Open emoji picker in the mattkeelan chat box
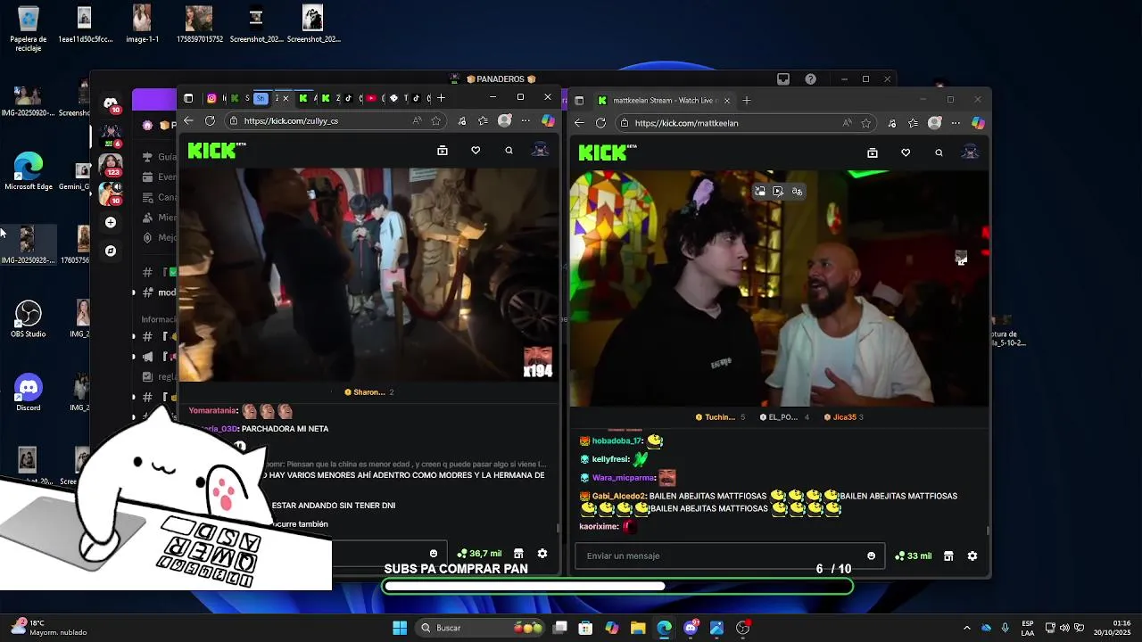The width and height of the screenshot is (1142, 642). [x=871, y=556]
